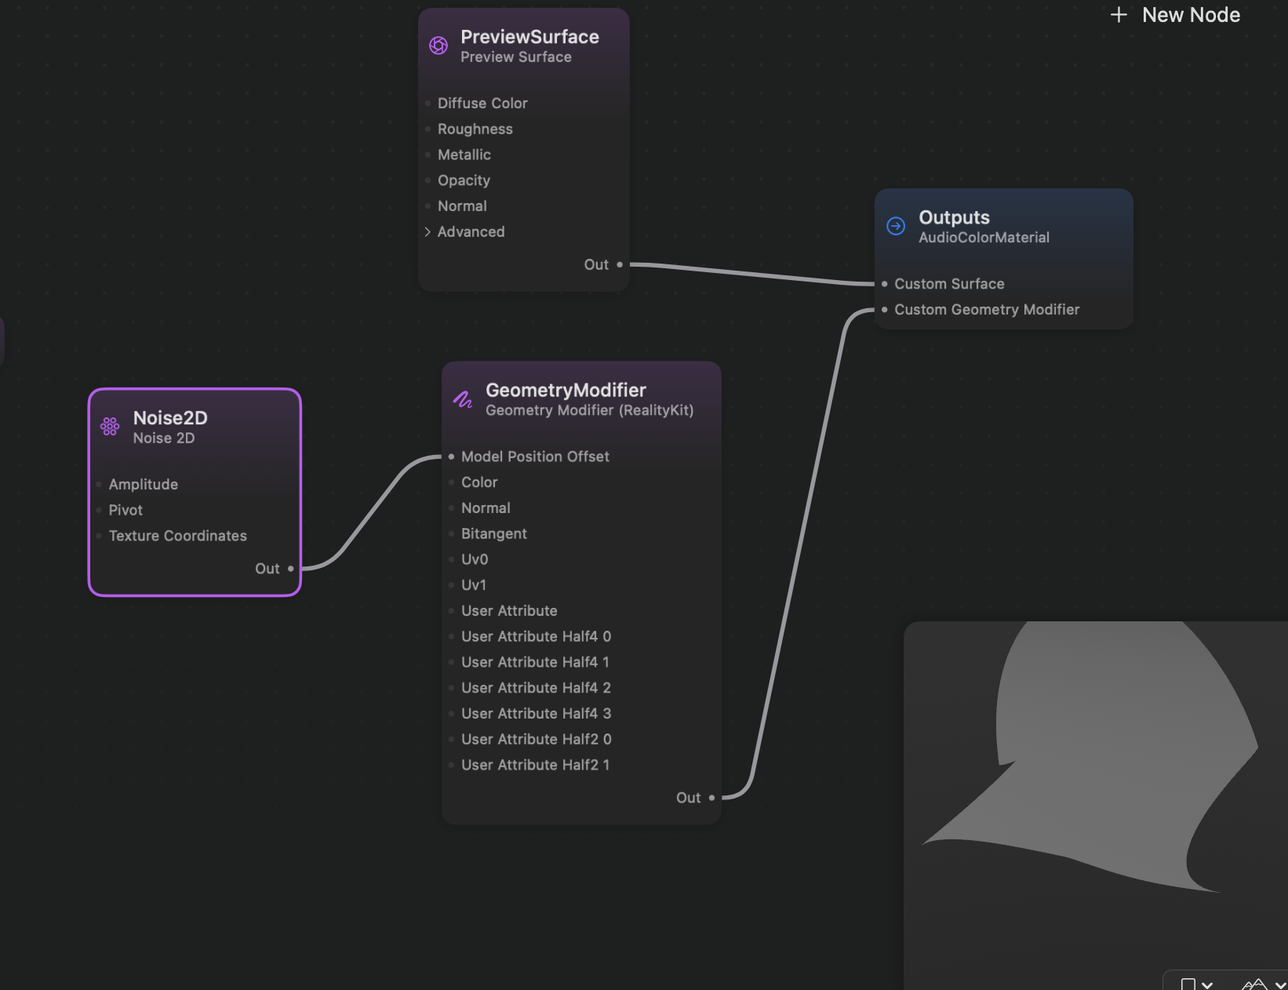
Task: Click the Noise 2D subtitle text
Action: pos(164,439)
